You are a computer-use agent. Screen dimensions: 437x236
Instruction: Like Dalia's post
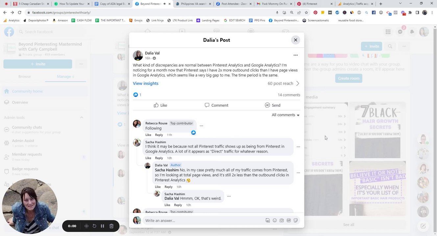tap(160, 105)
